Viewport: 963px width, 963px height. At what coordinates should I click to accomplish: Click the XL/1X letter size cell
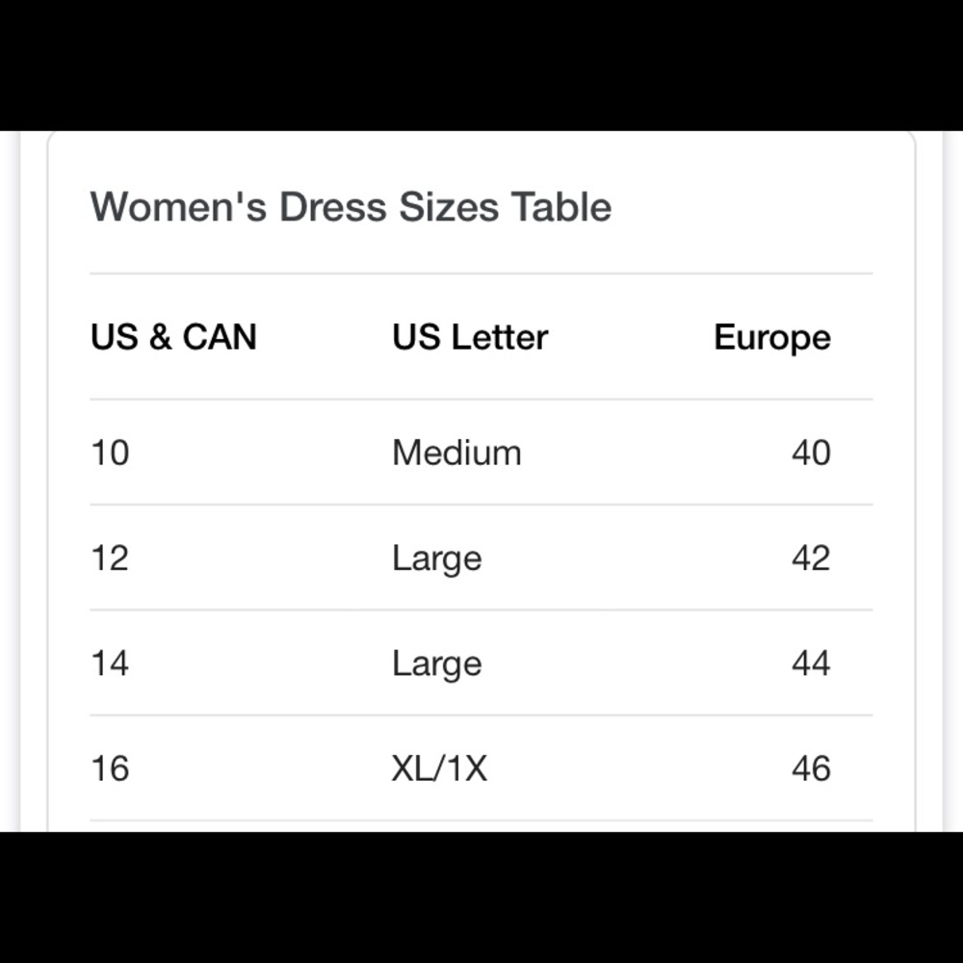[x=439, y=768]
